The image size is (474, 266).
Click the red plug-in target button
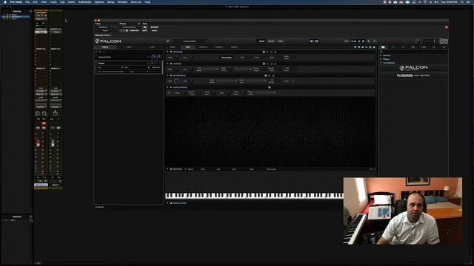(446, 27)
